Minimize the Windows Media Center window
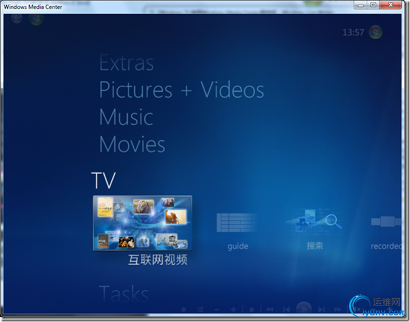This screenshot has height=322, width=410. (360, 5)
